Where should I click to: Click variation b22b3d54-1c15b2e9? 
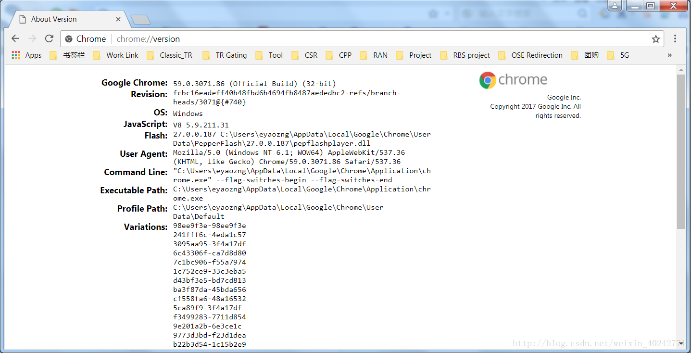coord(210,344)
